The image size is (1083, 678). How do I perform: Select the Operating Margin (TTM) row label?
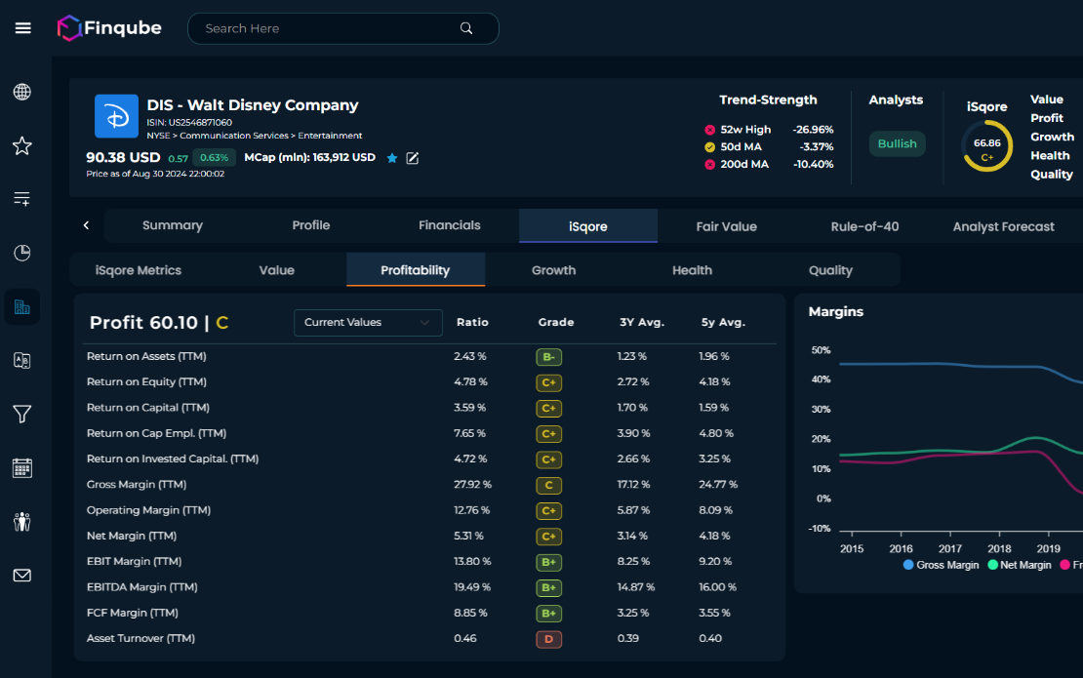[148, 510]
